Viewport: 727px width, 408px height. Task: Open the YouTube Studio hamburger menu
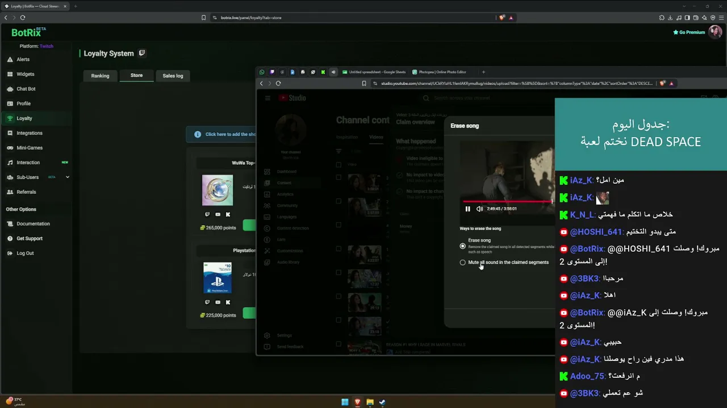268,98
